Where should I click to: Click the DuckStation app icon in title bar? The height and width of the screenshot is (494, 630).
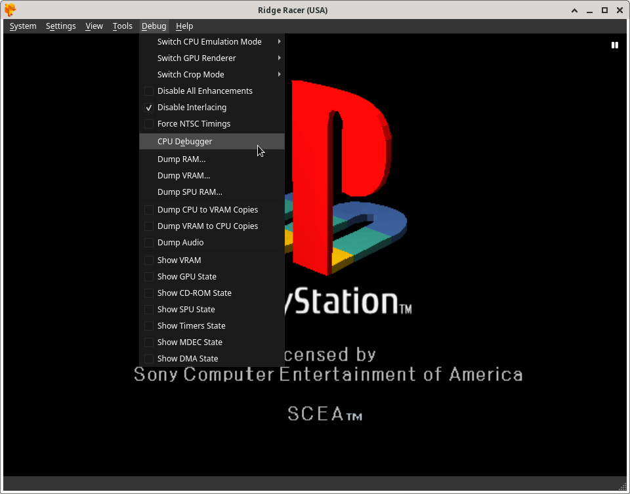coord(10,10)
